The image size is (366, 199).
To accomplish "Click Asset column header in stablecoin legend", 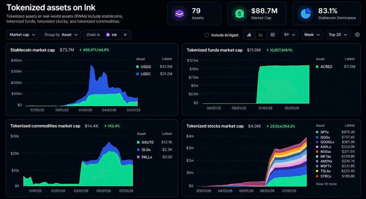I will (x=140, y=59).
